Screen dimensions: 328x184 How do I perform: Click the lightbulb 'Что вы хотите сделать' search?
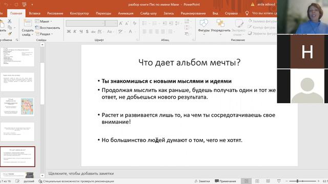261,13
